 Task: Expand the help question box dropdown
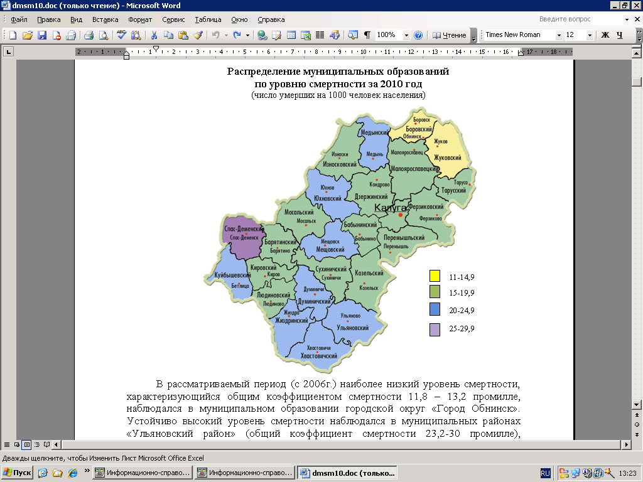pos(627,19)
